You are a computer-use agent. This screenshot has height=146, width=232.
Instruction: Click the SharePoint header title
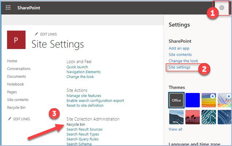coord(29,8)
